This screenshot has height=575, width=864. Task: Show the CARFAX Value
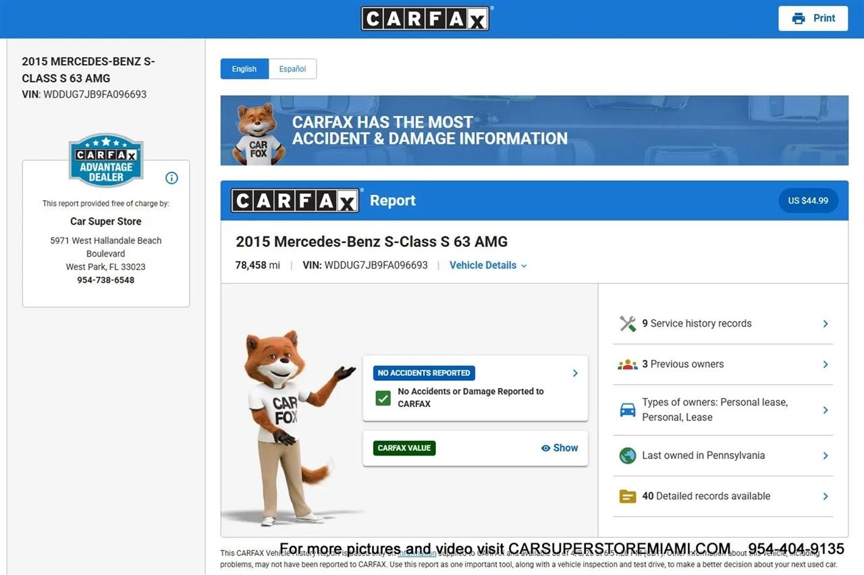(560, 448)
